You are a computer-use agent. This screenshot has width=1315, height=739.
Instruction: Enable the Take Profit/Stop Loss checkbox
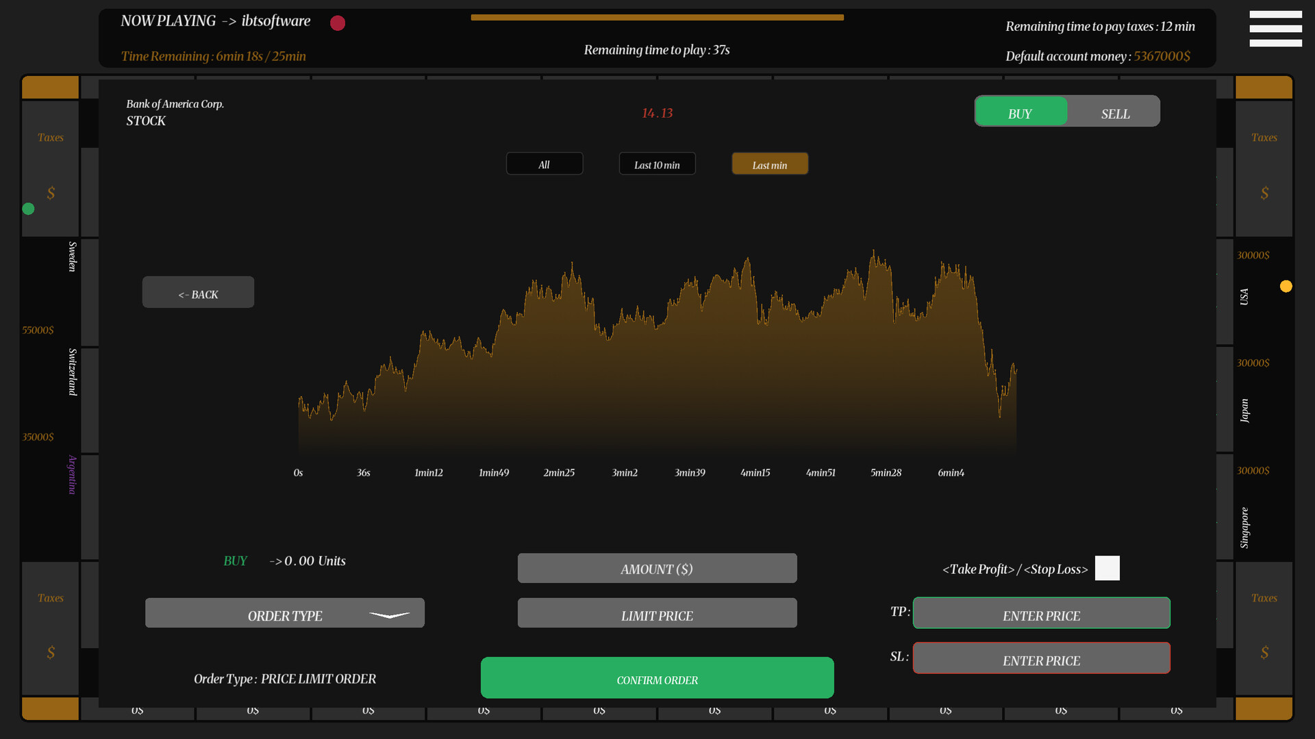click(x=1107, y=568)
